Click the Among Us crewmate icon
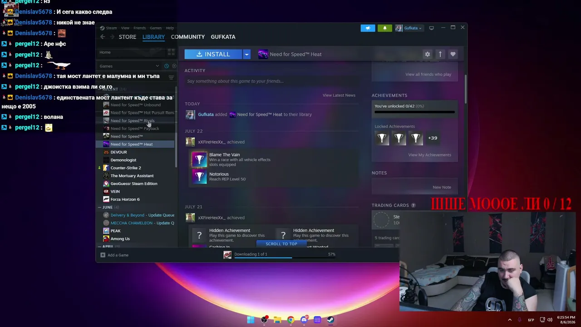Screen dimensions: 581x327 (x=106, y=238)
